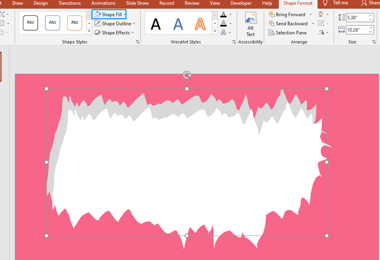The height and width of the screenshot is (260, 380).
Task: Open the Align dropdown arrow
Action: pyautogui.click(x=327, y=14)
